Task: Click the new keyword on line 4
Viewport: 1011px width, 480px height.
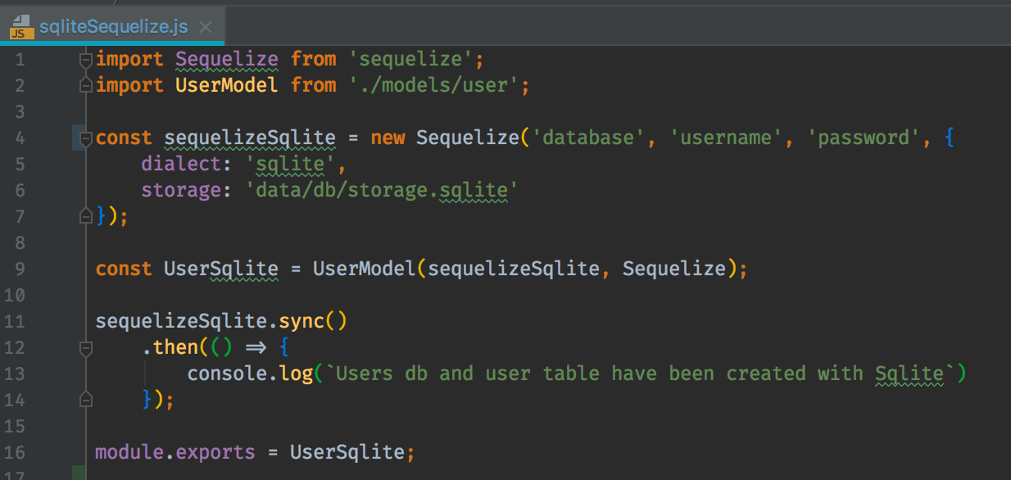Action: [388, 138]
